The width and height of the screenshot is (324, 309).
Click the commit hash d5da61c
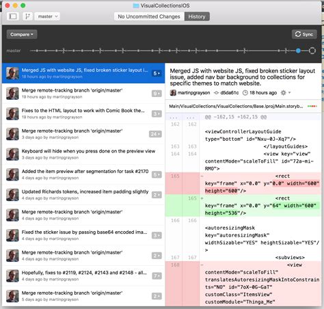(230, 93)
